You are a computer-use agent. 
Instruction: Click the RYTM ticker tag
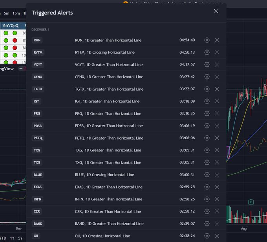pos(38,53)
